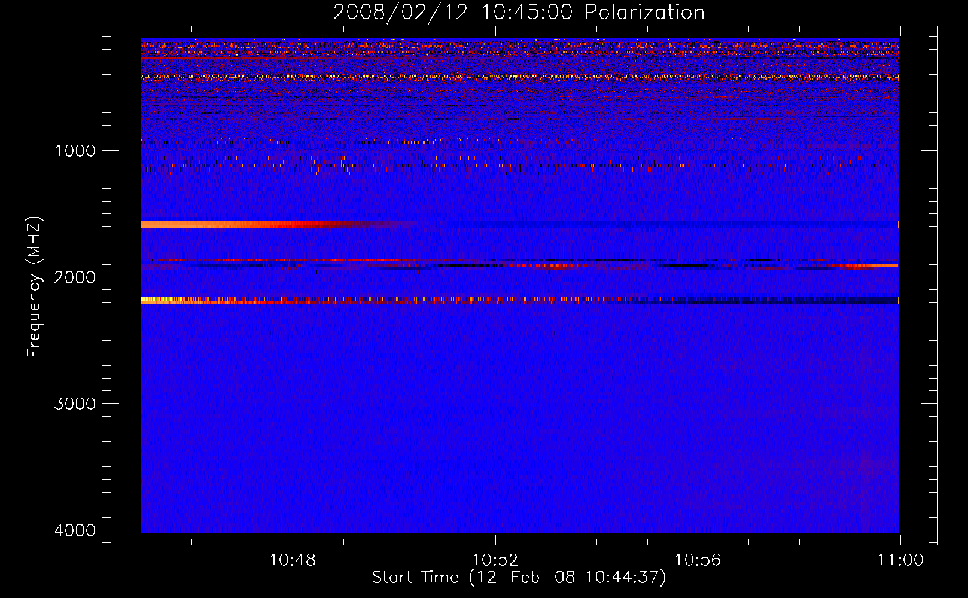This screenshot has width=968, height=598.
Task: Click the 10:48 time tick label
Action: pos(293,560)
